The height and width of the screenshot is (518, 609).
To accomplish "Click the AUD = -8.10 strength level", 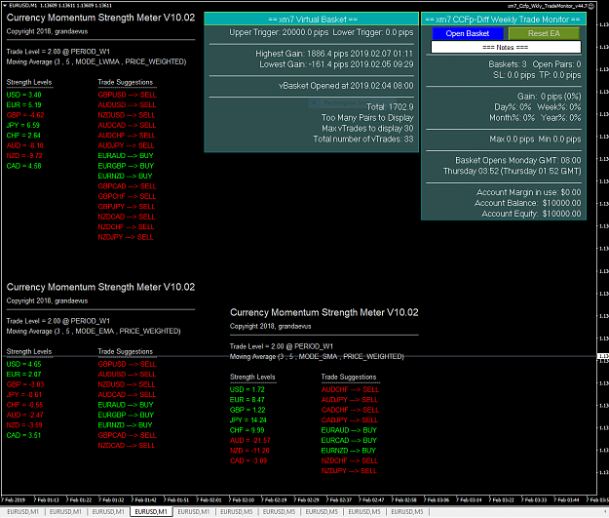I will 25,145.
